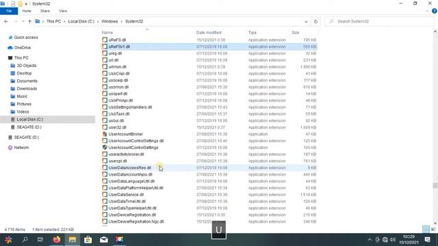Click System32 in the address breadcrumb
Viewport: 438px width, 246px height.
(x=134, y=21)
